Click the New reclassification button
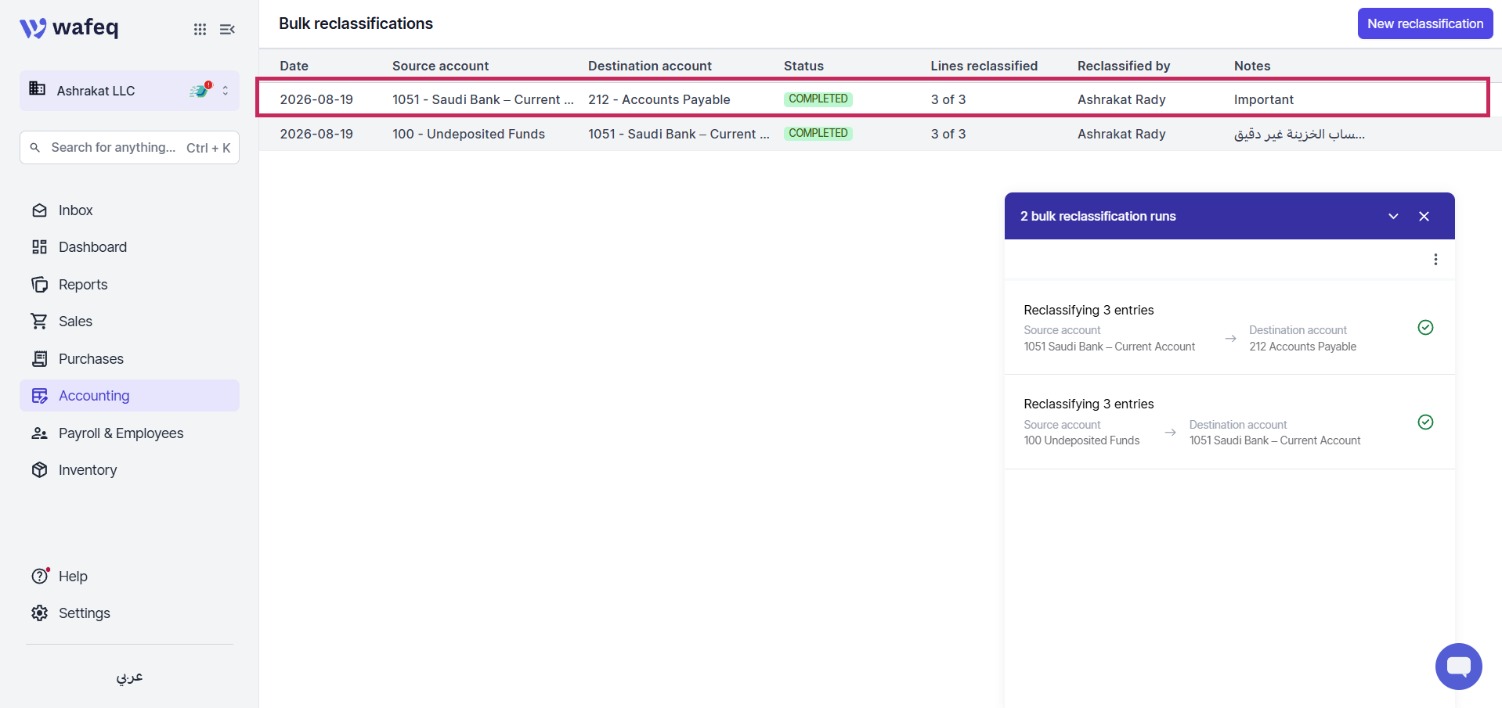The image size is (1502, 708). (1425, 23)
